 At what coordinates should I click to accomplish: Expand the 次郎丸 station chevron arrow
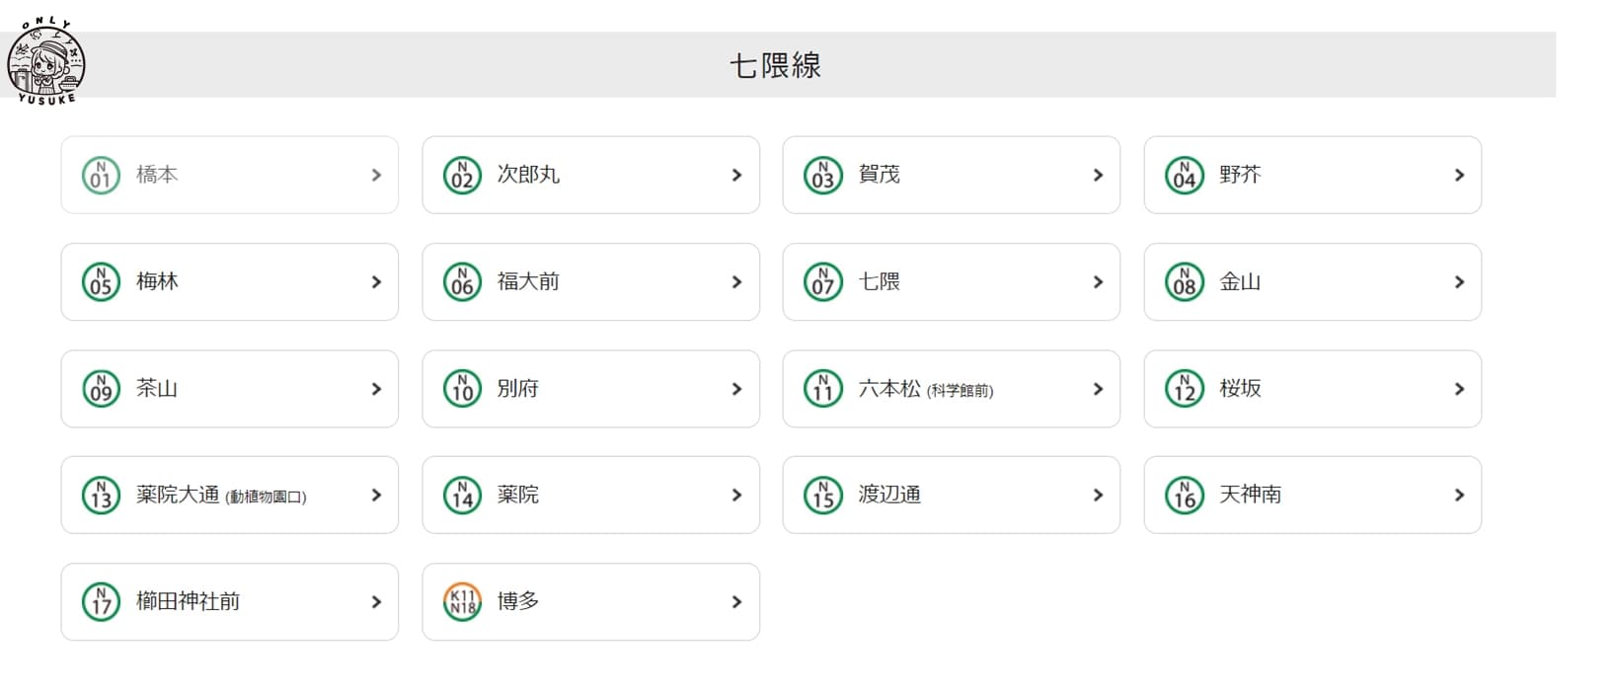coord(736,175)
